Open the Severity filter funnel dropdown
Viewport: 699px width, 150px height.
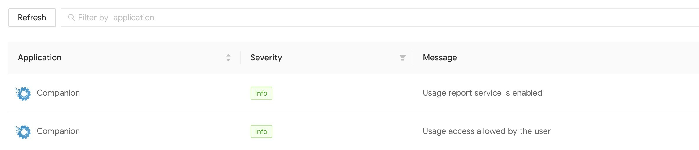click(x=402, y=58)
